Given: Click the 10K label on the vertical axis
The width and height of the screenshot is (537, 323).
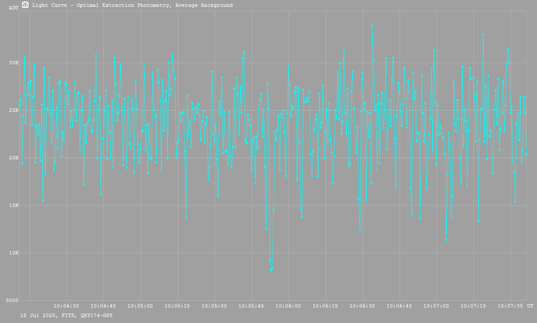Looking at the screenshot, I should coord(14,253).
